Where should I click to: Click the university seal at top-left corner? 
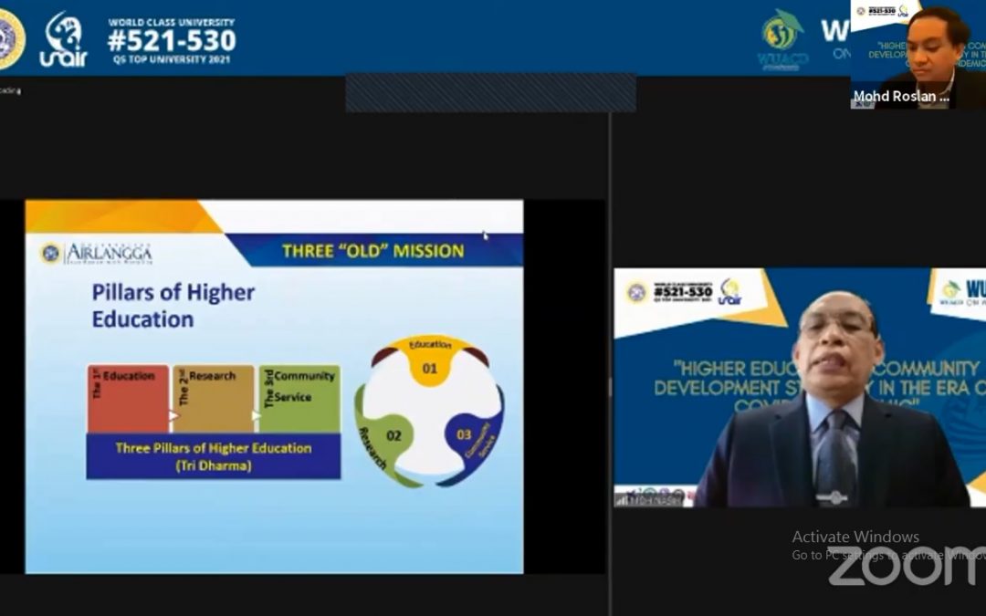point(9,38)
